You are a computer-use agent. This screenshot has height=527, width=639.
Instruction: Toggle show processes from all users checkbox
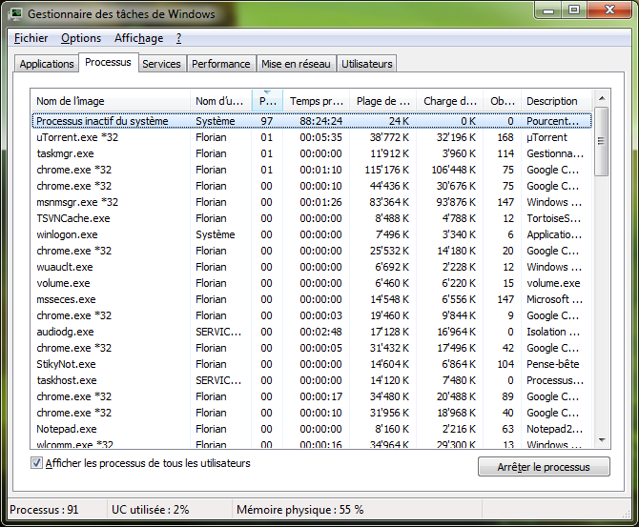click(37, 464)
